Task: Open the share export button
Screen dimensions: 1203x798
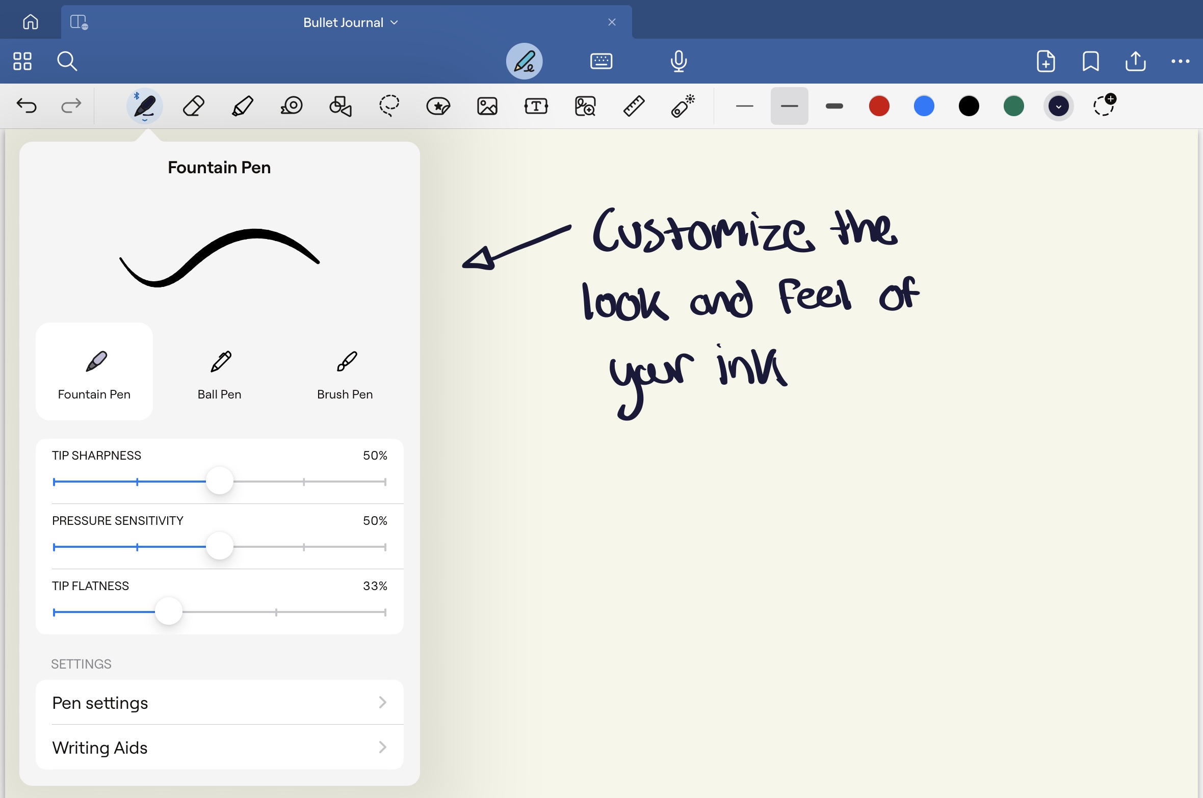Action: pyautogui.click(x=1135, y=61)
